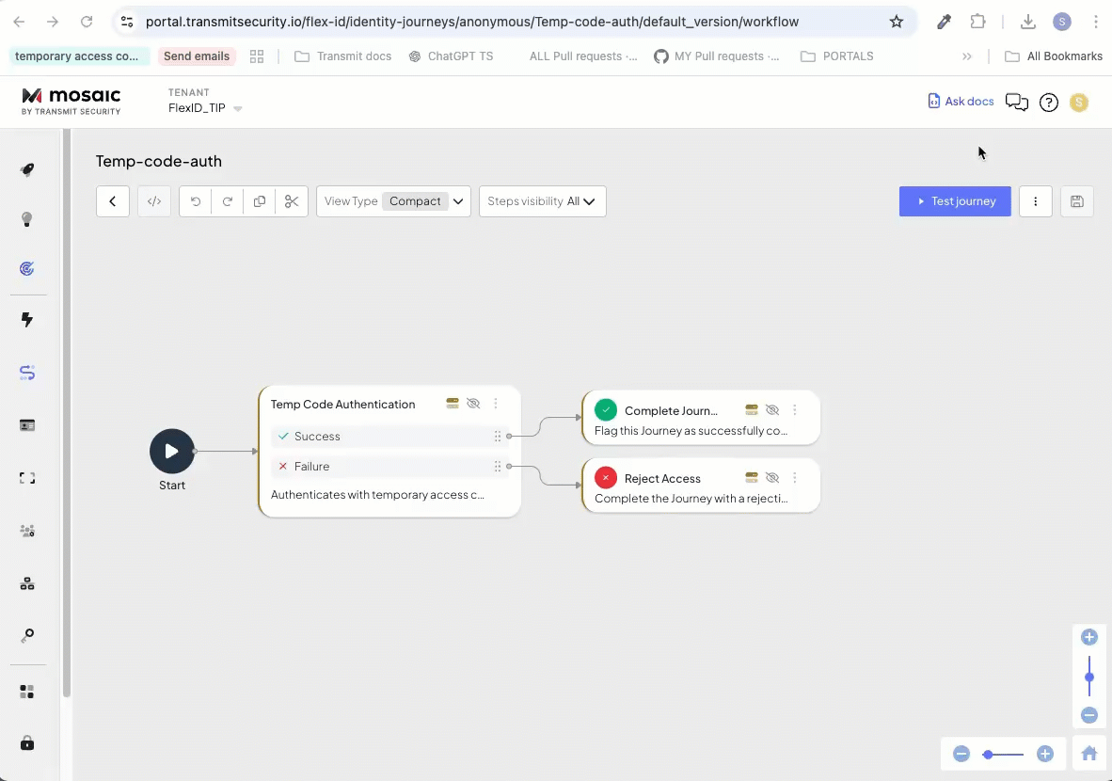Toggle visibility eye on Reject Access step

[772, 478]
